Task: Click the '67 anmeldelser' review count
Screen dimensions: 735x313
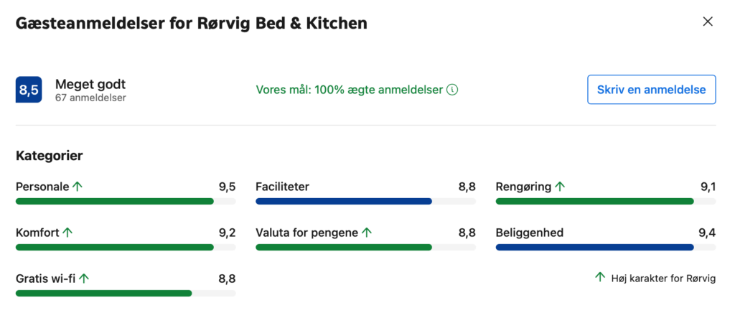Action: click(x=90, y=98)
